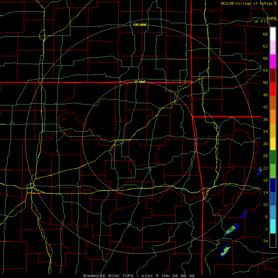Screen dimensions: 278x278
Task: Click the "9 JAN 26 00:48" timestamp
Action: tap(175, 276)
